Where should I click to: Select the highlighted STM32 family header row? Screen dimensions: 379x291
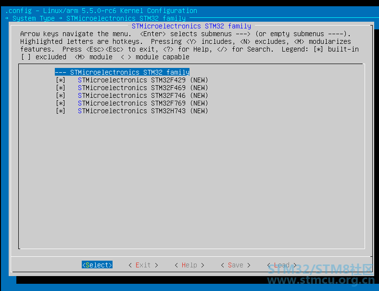122,72
